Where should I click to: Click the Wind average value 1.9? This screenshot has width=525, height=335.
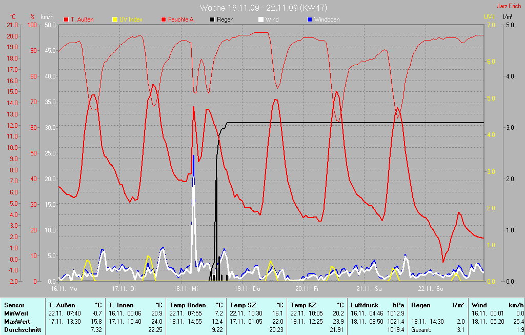click(x=520, y=330)
